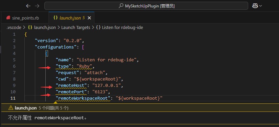
Task: Close the launch.json tab
Action: pos(89,18)
